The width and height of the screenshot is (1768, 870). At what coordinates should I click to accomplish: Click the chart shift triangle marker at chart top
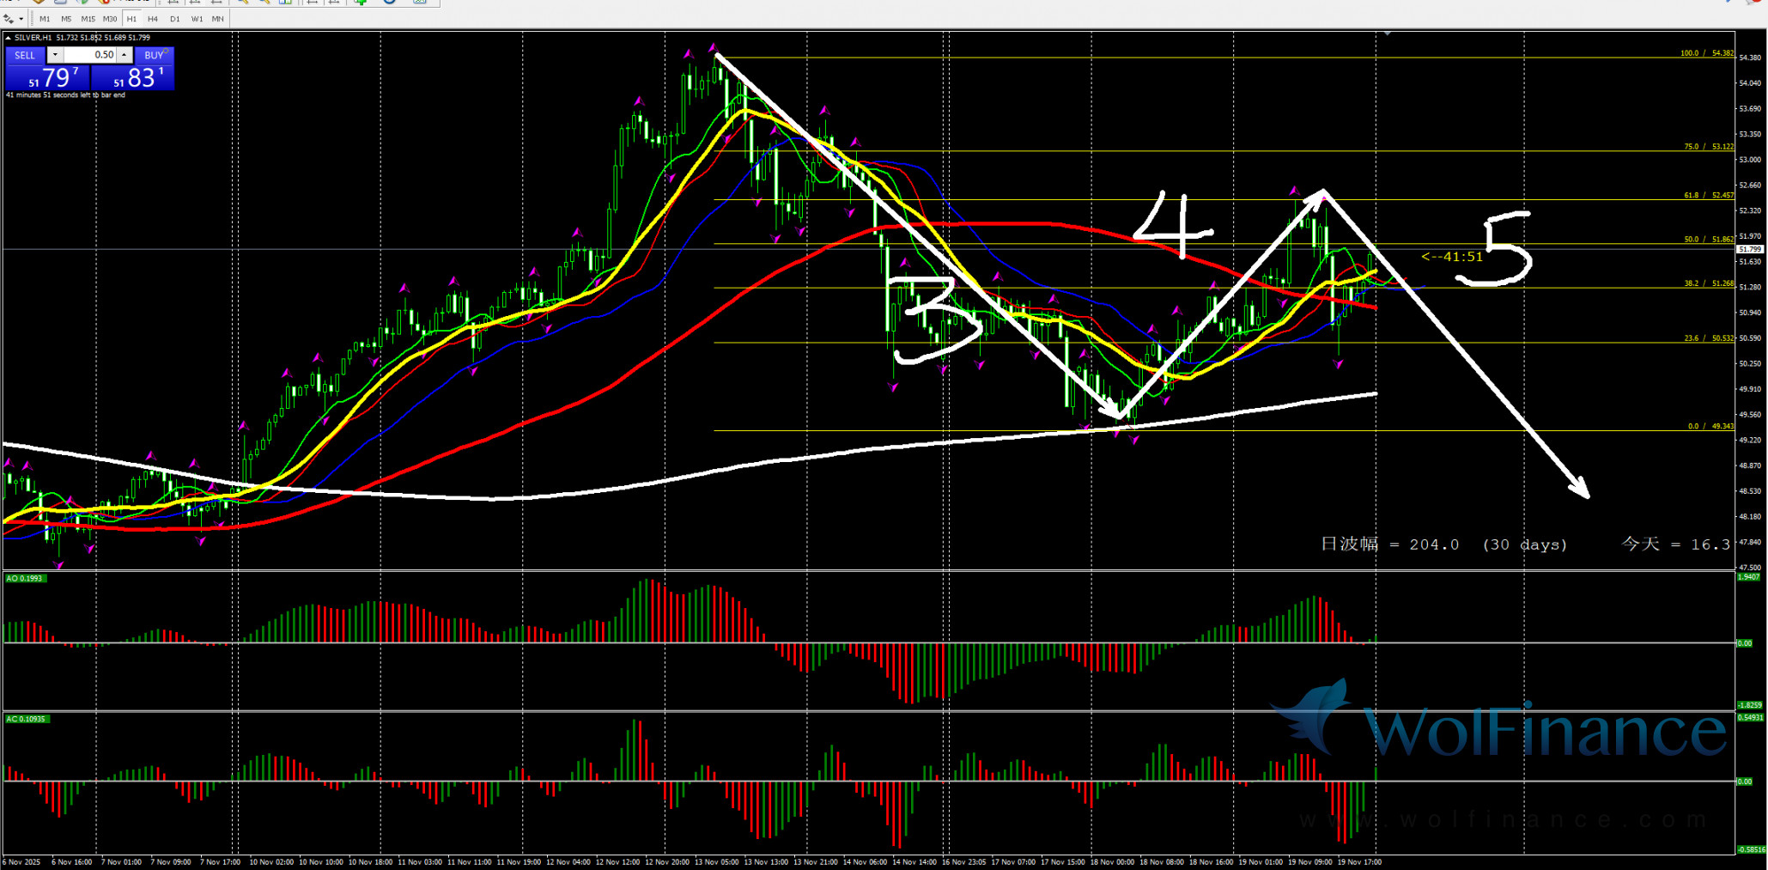pyautogui.click(x=1387, y=34)
